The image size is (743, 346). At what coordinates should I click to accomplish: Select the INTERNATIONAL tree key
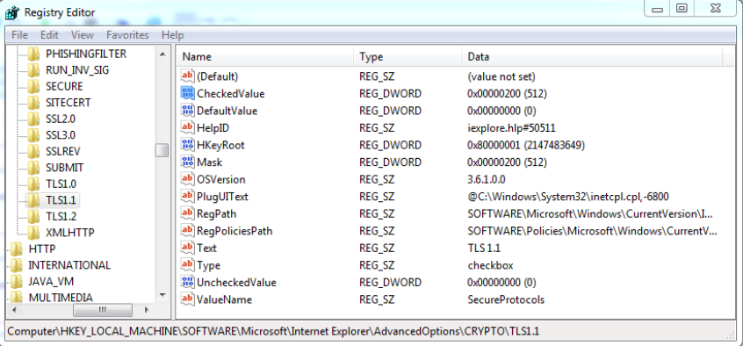[x=69, y=265]
